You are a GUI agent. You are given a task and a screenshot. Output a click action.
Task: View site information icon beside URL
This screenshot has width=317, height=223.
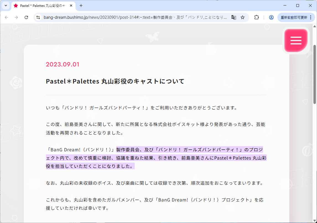[x=38, y=17]
